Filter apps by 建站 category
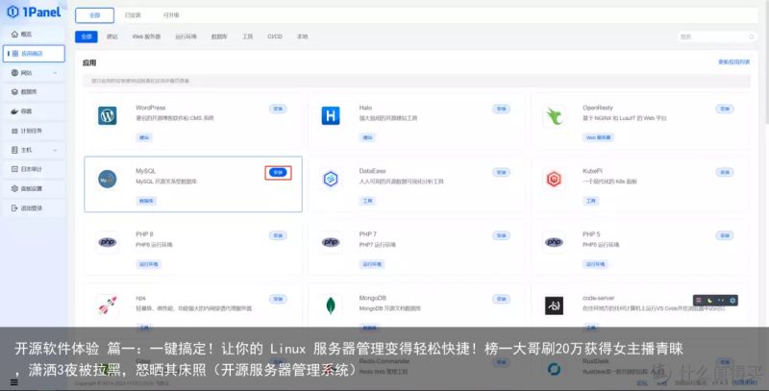Viewport: 769px width, 391px height. (112, 37)
